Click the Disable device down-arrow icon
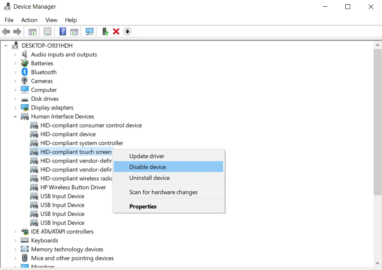Viewport: 382px width, 270px height. (x=127, y=31)
